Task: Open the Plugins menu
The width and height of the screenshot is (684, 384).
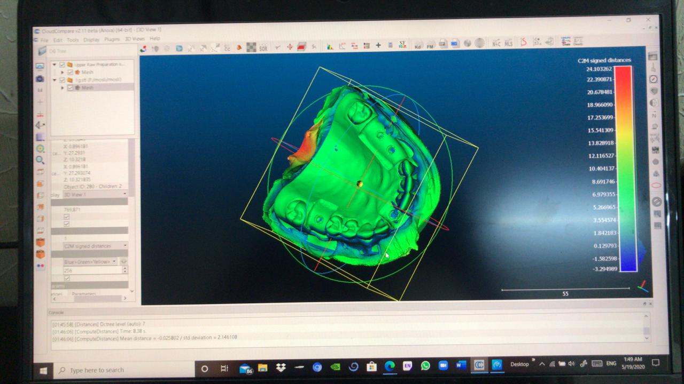Action: pos(112,39)
